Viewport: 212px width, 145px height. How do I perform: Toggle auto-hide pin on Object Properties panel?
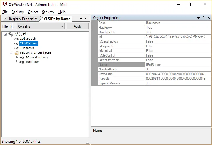204,18
